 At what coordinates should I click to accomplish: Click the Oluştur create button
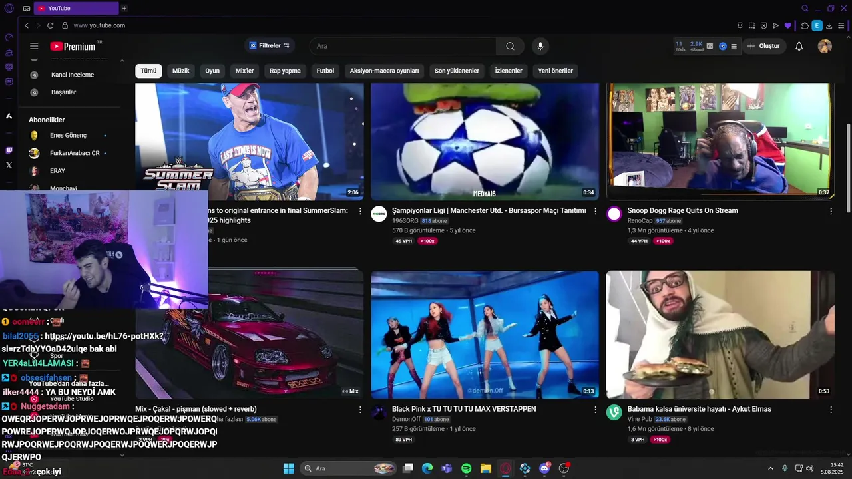(763, 46)
